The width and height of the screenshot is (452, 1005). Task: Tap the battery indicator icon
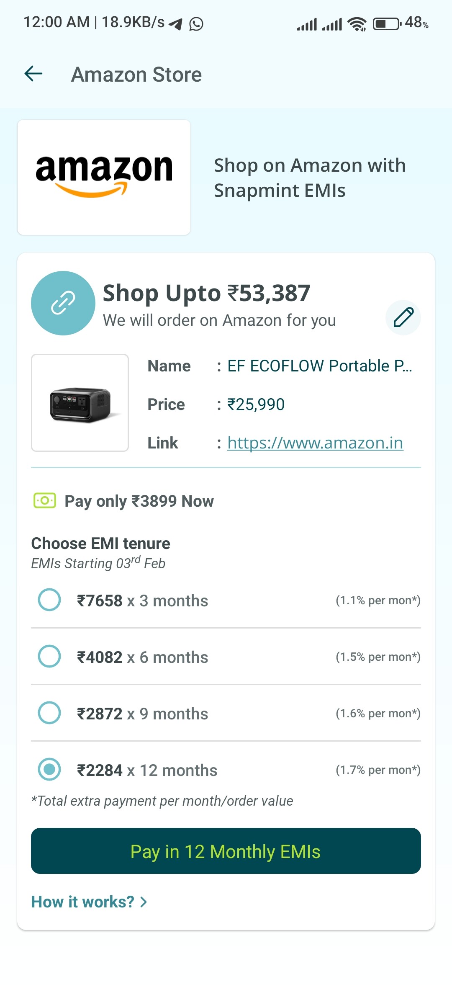coord(387,23)
